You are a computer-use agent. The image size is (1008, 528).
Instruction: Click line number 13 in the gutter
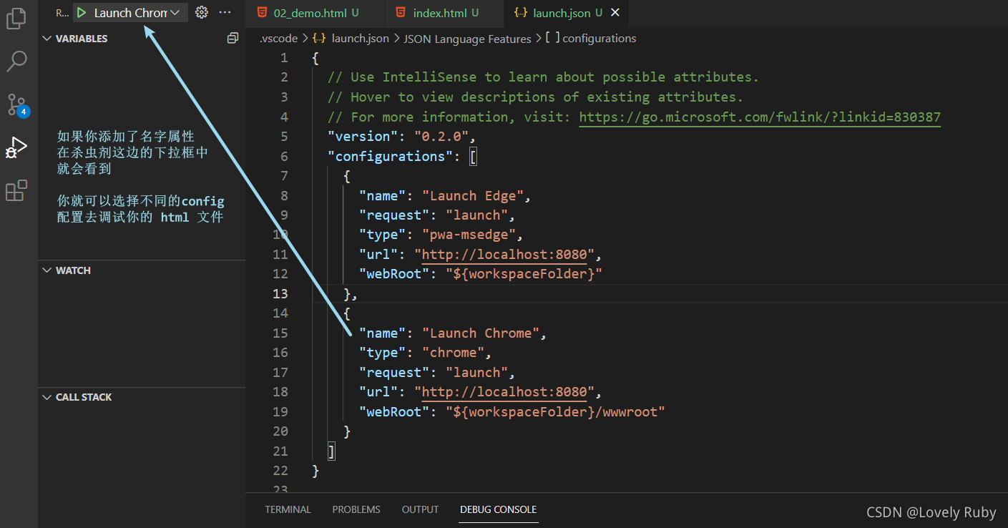[280, 293]
